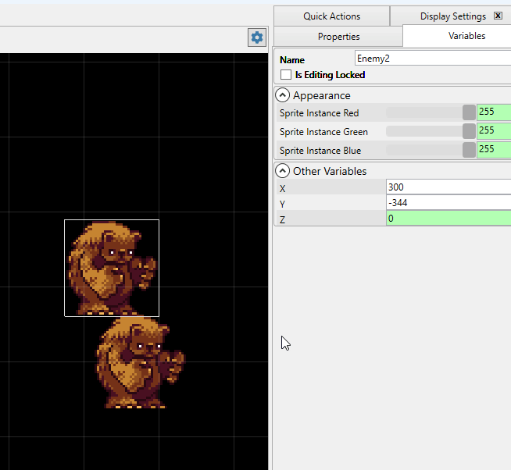Click the Sprite Instance Green slider
Viewport: 511px width, 470px height.
tap(431, 131)
